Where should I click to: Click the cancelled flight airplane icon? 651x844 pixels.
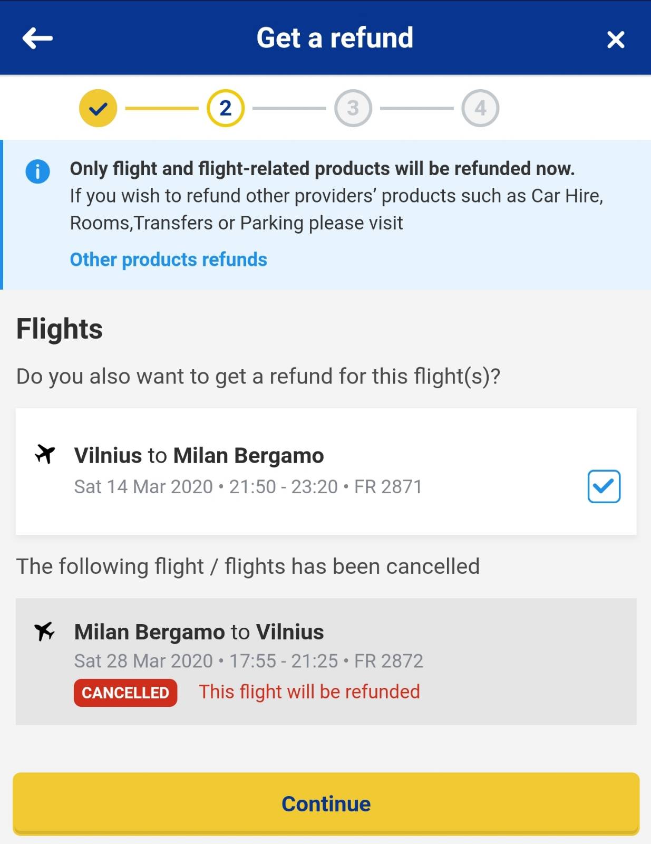tap(45, 631)
